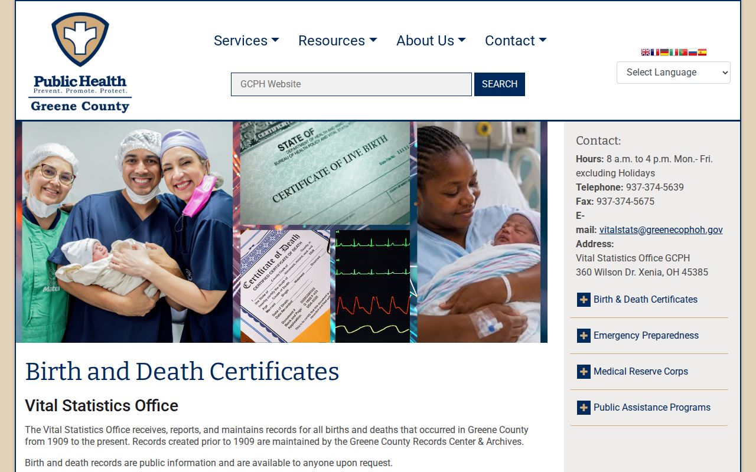
Task: Click the medical staff holding baby photo
Action: (x=127, y=232)
